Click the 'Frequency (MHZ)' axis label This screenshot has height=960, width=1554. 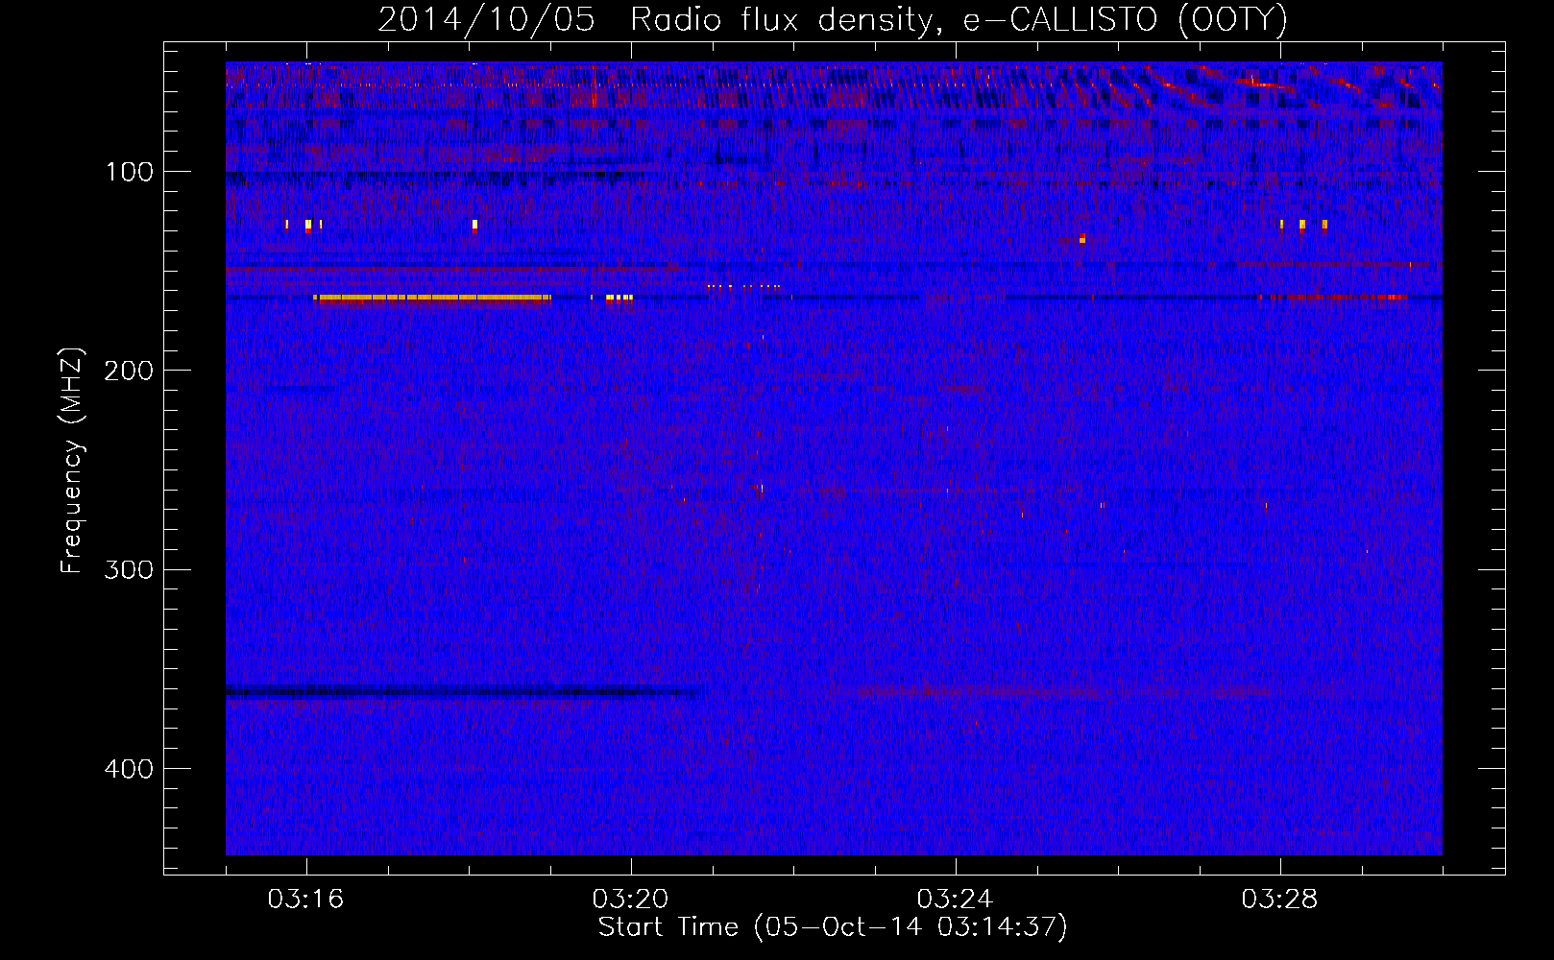point(72,460)
